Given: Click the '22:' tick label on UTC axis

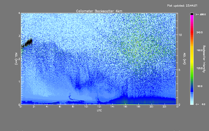Looking at the screenshot, I should 165,107.
